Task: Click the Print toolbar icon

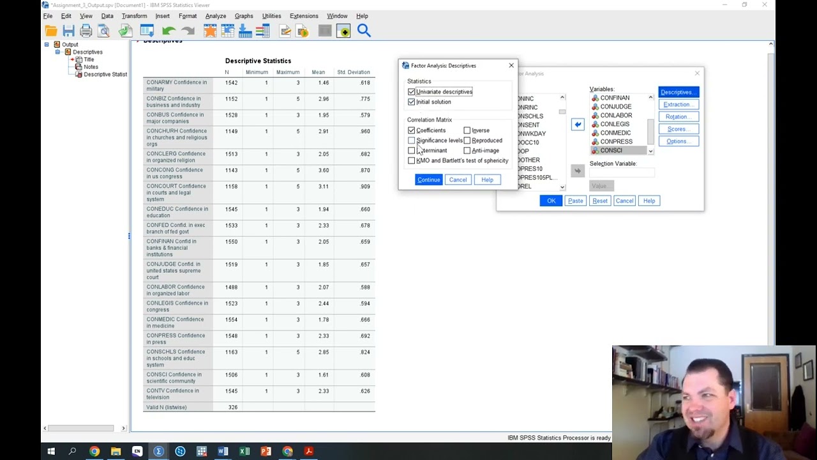Action: click(86, 31)
